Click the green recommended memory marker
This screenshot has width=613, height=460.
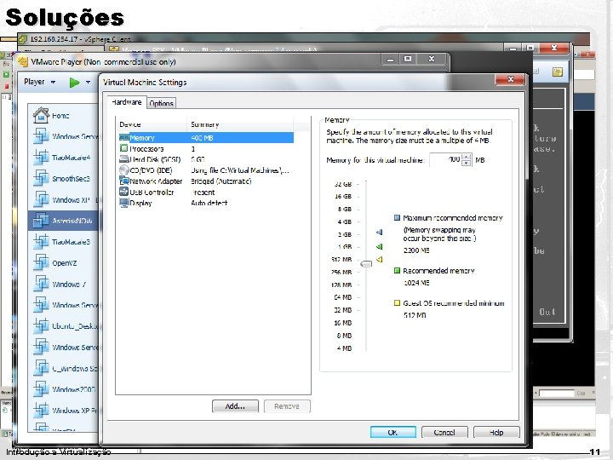click(379, 246)
